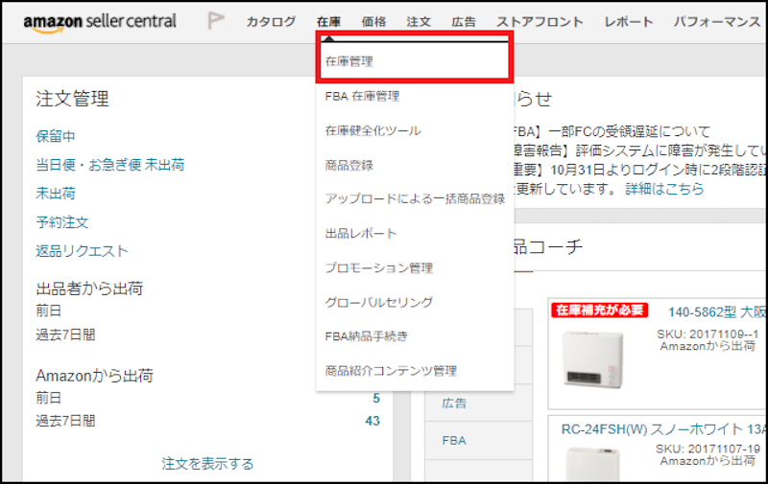The image size is (768, 484).
Task: Select 商品登録 menu item
Action: [x=348, y=165]
